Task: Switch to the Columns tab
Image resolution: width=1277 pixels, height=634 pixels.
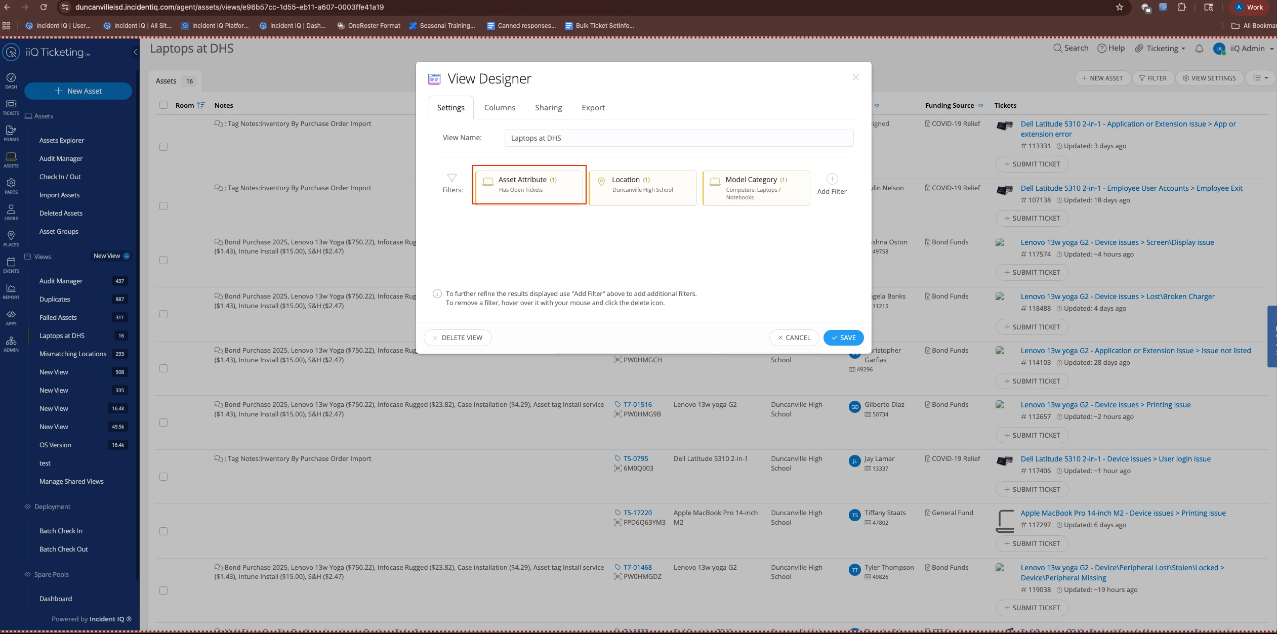Action: coord(500,107)
